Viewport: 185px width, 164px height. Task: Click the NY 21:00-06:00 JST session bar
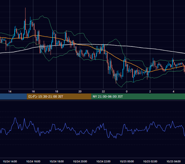(138, 96)
